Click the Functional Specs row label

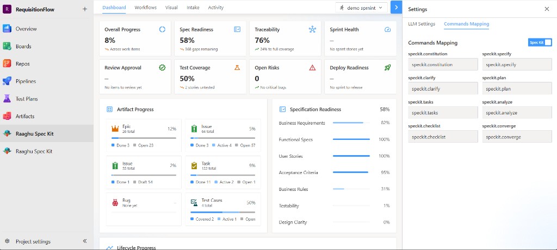[296, 139]
